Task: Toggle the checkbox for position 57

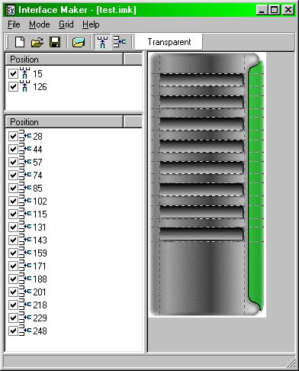Action: (13, 162)
